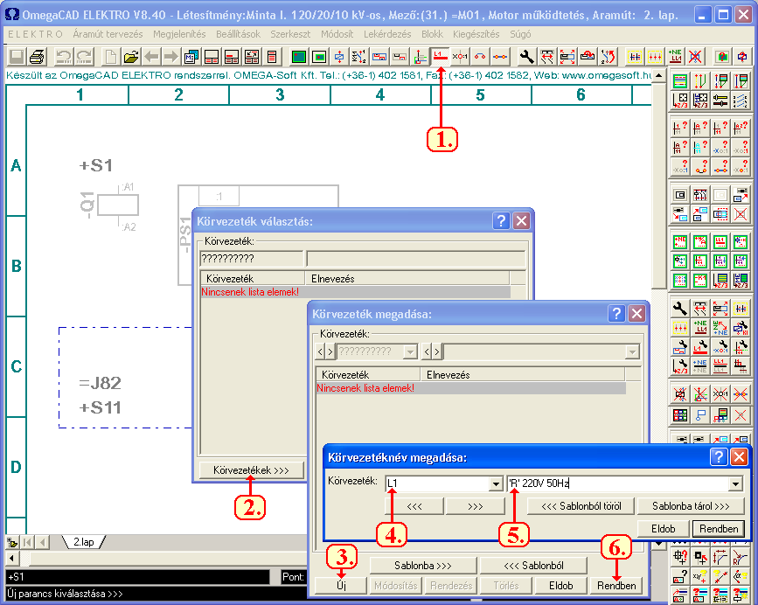Open the Szerkeszt menu
The height and width of the screenshot is (605, 758).
pyautogui.click(x=290, y=34)
